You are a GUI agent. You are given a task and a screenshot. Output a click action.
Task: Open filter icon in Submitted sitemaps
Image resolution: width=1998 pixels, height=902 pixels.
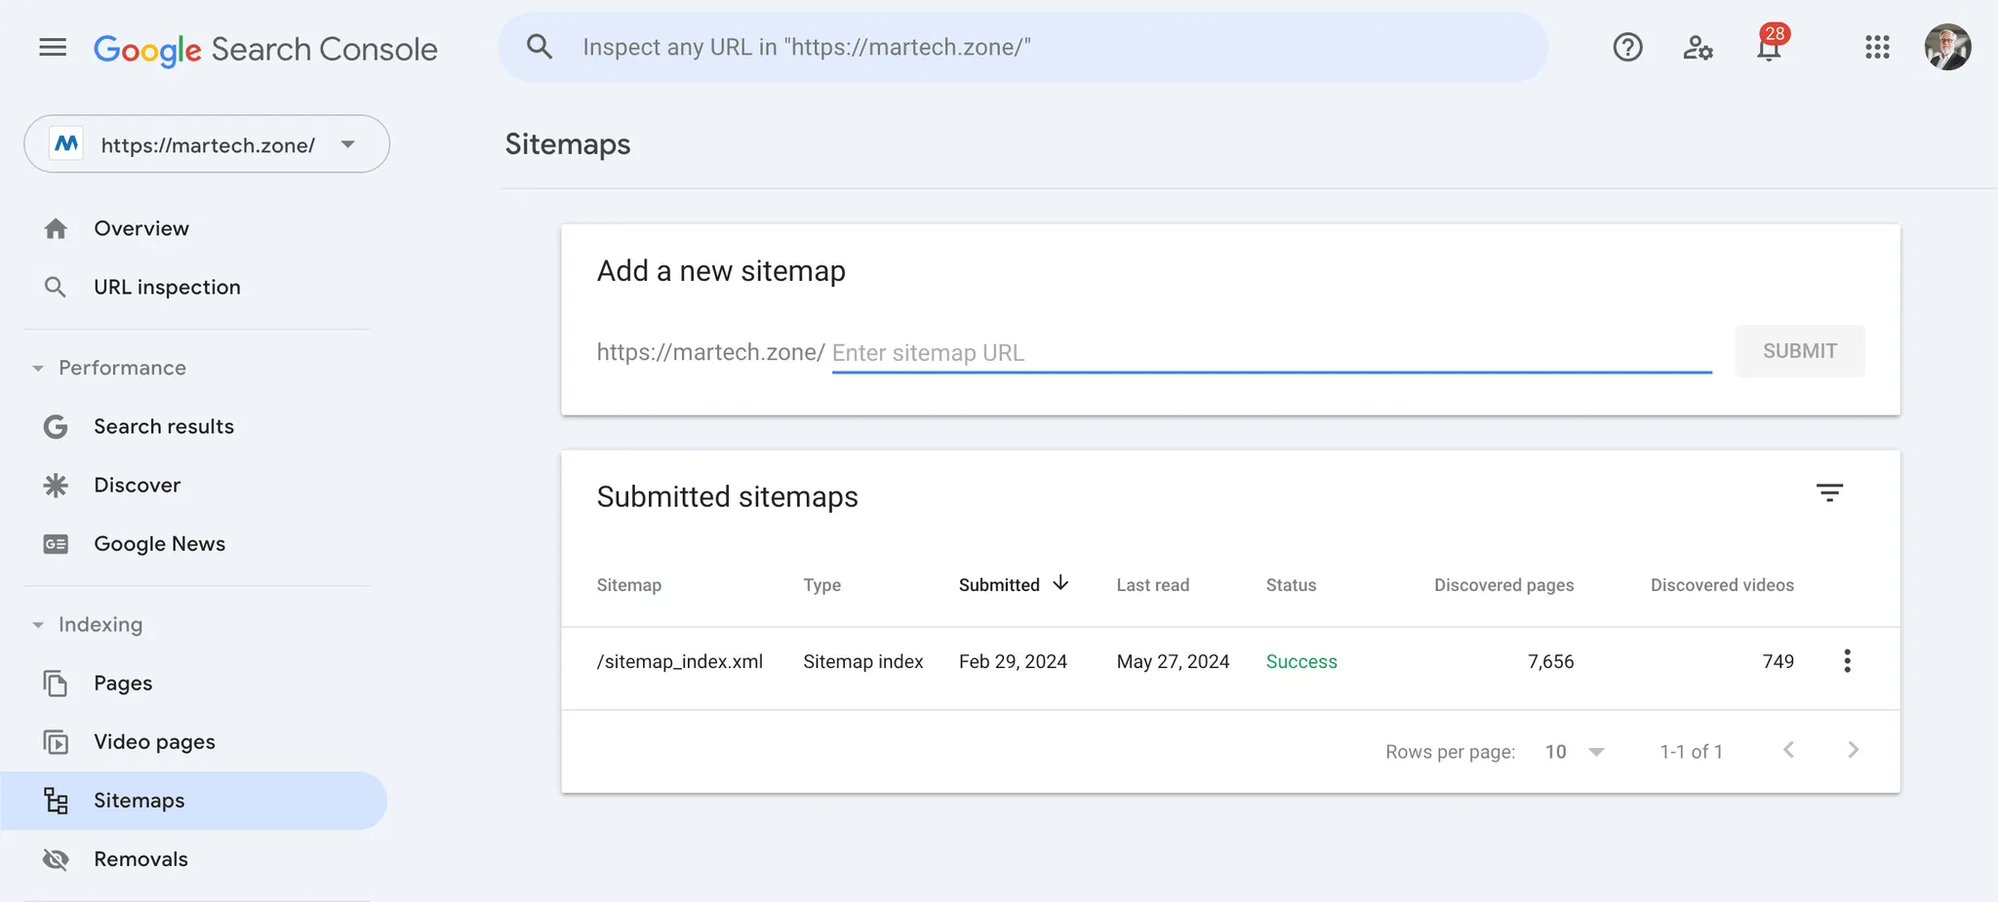pyautogui.click(x=1829, y=492)
